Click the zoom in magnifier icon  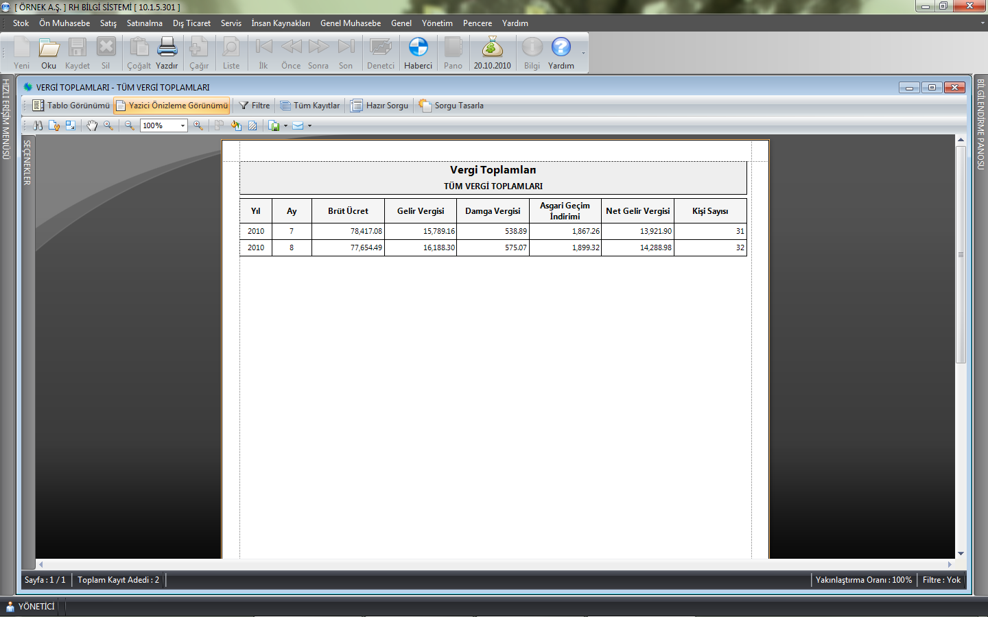tap(198, 125)
